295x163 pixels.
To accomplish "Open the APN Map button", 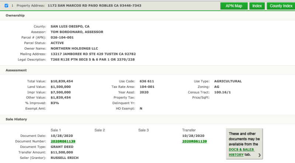I will click(x=234, y=6).
